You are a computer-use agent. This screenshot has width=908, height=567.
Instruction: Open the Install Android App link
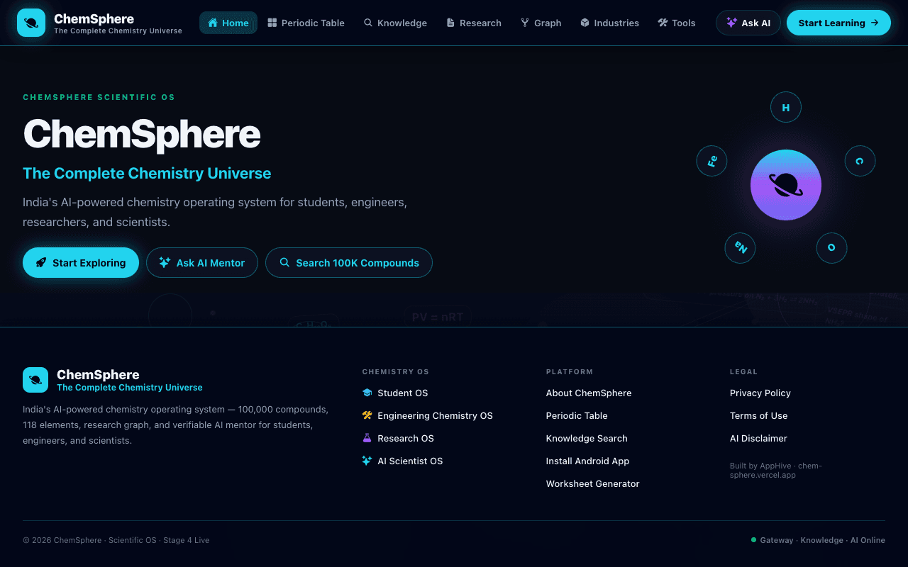point(587,461)
